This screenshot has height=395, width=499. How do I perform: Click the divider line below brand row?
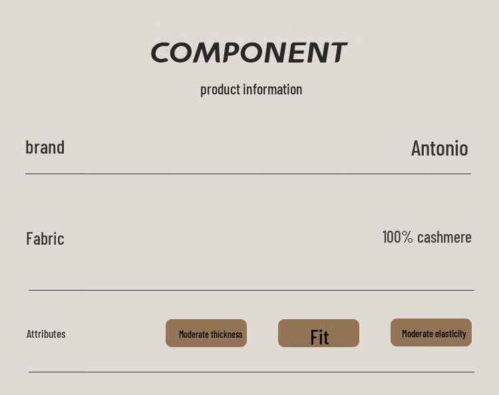coord(248,174)
